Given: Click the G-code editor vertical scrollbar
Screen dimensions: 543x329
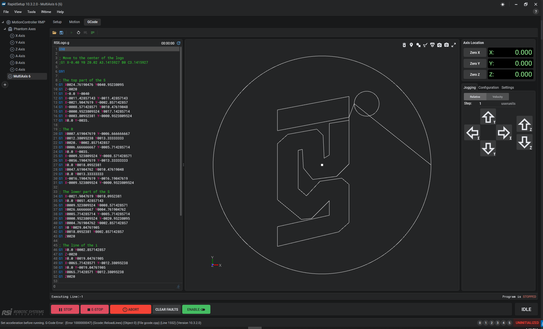Looking at the screenshot, I should [x=181, y=131].
